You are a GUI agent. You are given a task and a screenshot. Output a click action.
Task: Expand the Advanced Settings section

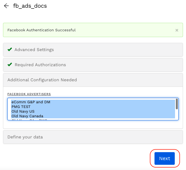coord(34,50)
